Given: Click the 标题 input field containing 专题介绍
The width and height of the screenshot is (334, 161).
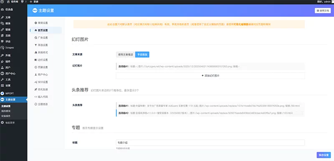Looking at the screenshot, I should pos(210,143).
